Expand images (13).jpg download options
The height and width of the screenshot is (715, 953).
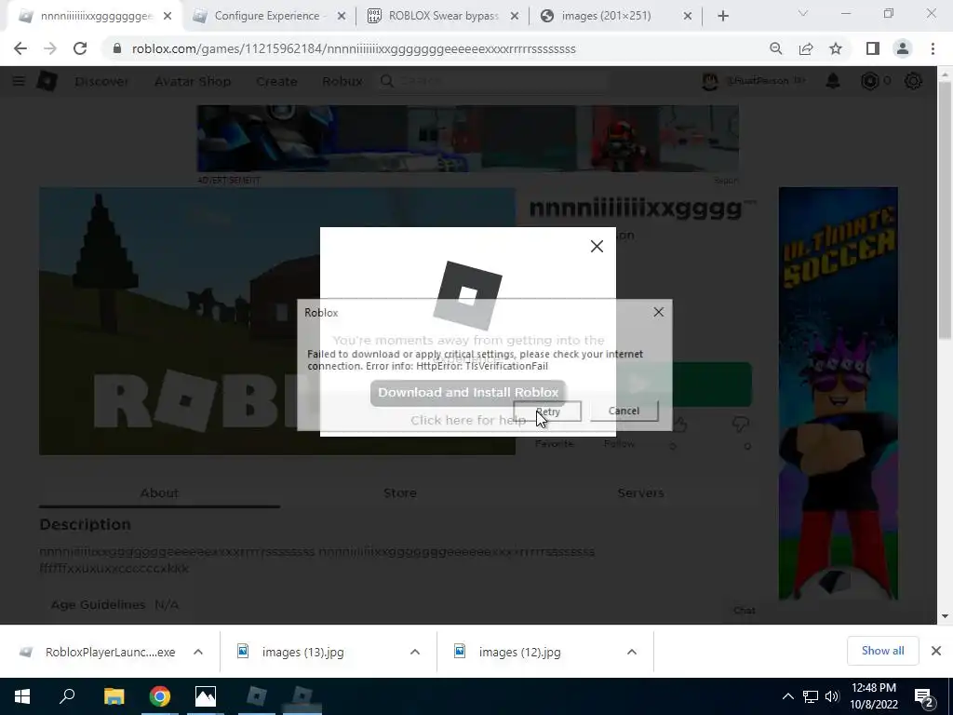click(415, 652)
